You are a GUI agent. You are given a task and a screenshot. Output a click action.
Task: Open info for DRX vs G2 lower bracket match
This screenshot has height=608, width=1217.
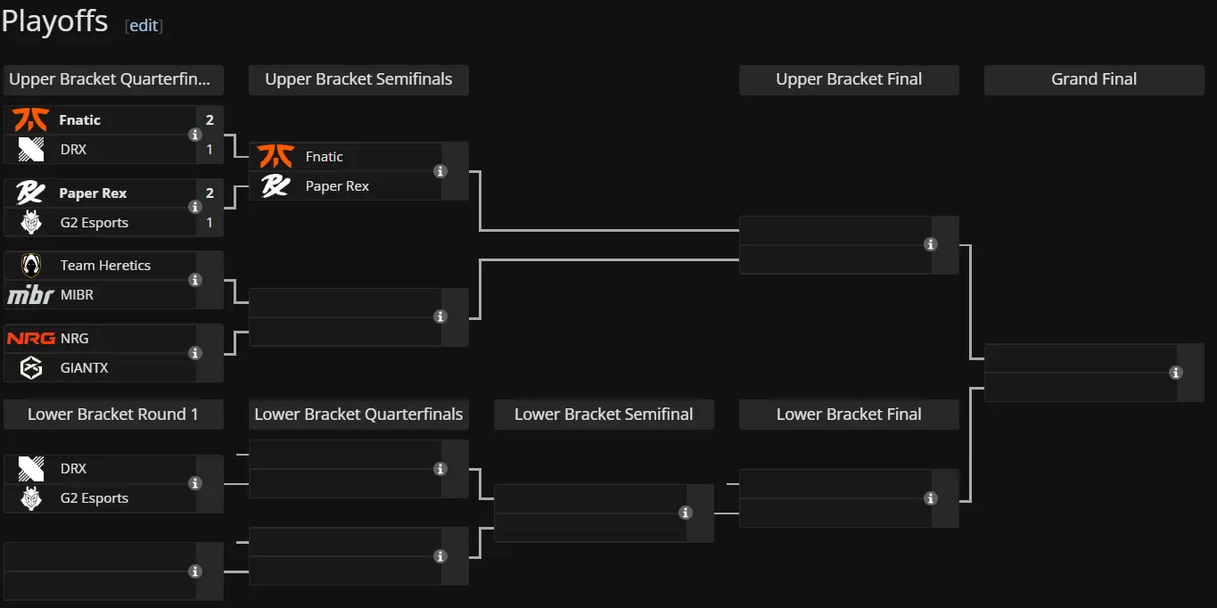pos(195,483)
